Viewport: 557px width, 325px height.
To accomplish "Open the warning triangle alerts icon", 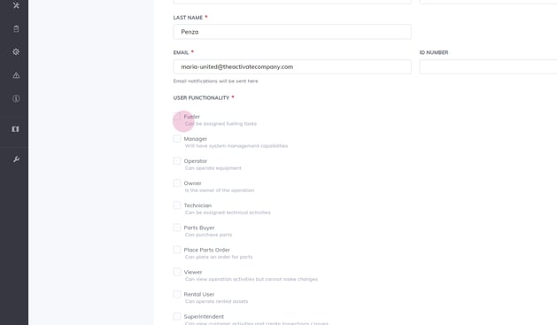I will tap(16, 75).
